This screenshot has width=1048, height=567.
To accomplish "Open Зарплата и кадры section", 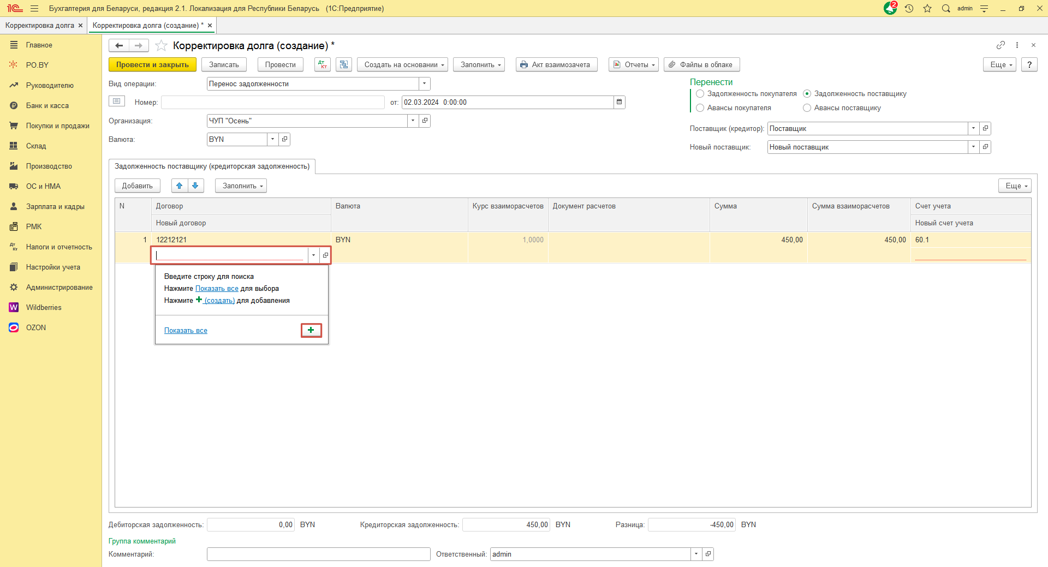I will 55,206.
